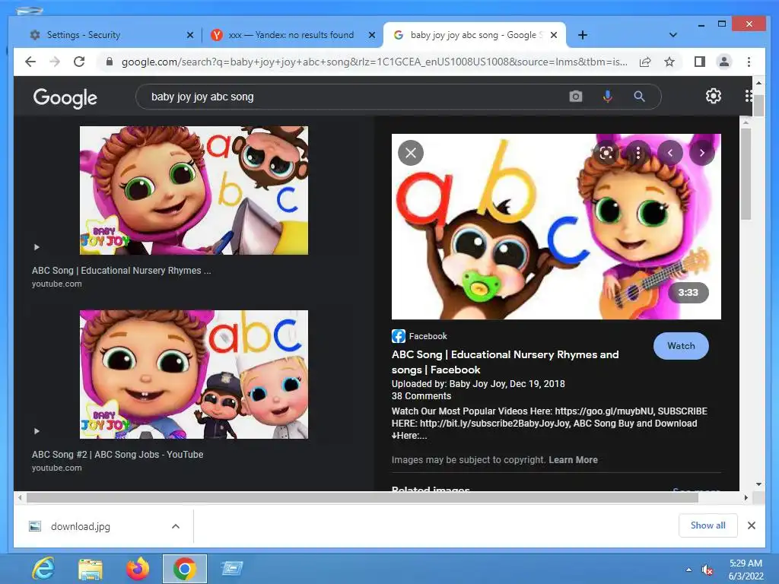Click the horizontal scrollbar right arrow
The width and height of the screenshot is (779, 584).
click(746, 497)
